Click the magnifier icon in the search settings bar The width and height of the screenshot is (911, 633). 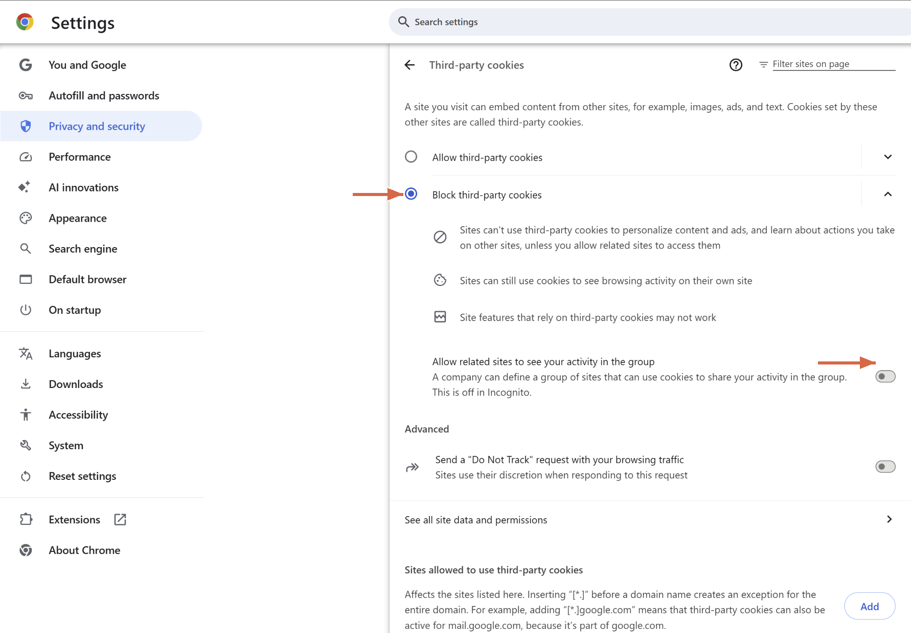point(403,22)
